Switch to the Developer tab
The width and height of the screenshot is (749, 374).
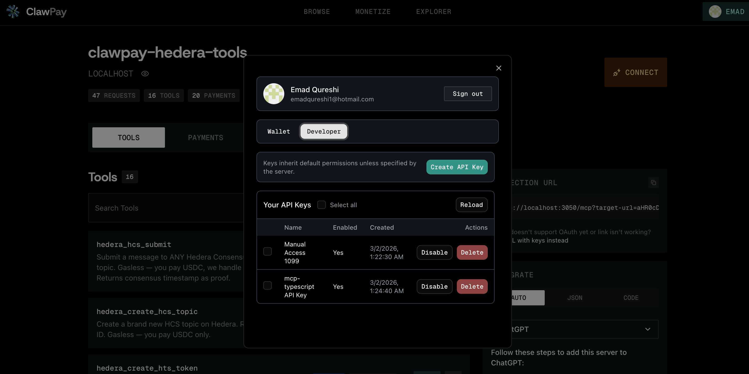click(x=324, y=131)
